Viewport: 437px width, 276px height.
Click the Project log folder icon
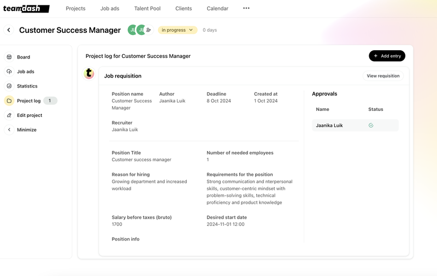click(9, 101)
